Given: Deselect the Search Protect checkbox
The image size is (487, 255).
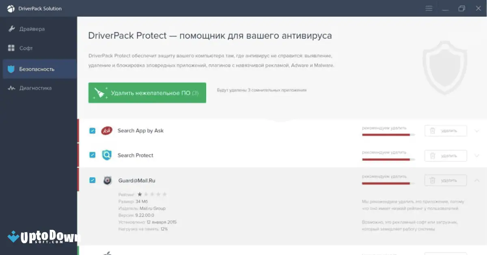Looking at the screenshot, I should [x=92, y=155].
